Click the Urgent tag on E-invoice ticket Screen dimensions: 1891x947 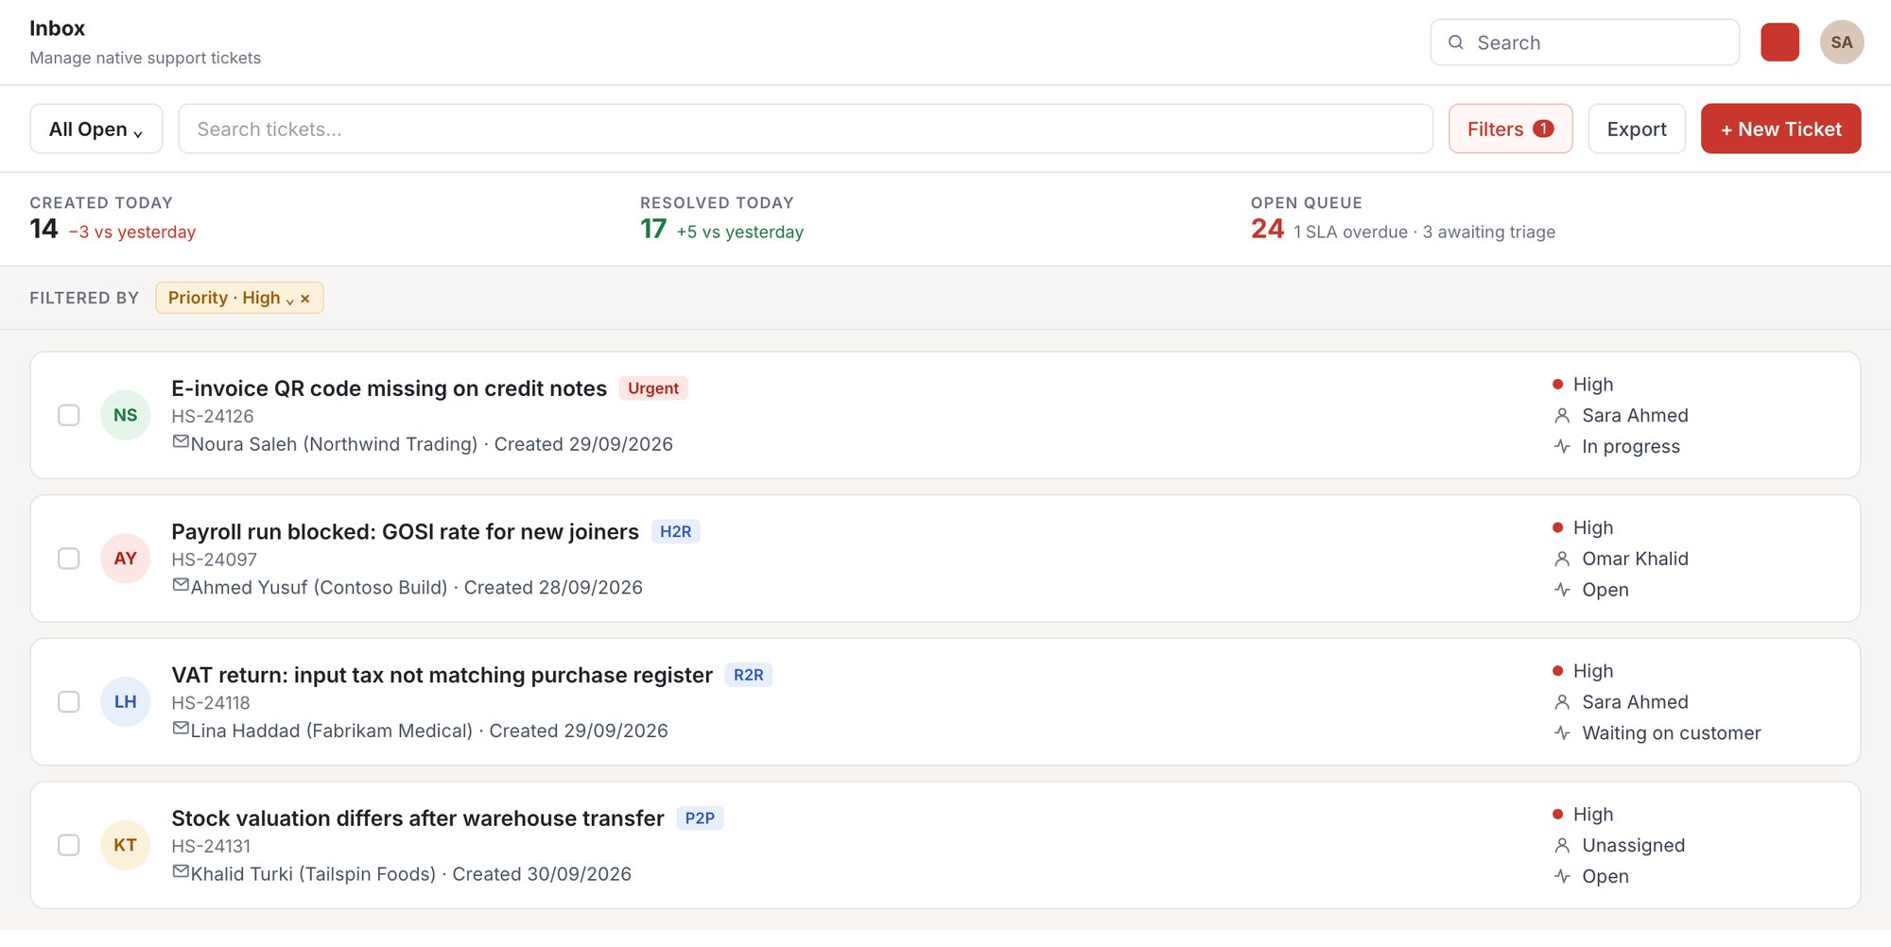coord(653,388)
